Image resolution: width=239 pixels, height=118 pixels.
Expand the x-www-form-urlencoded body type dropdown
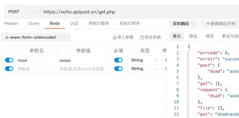tap(36, 37)
